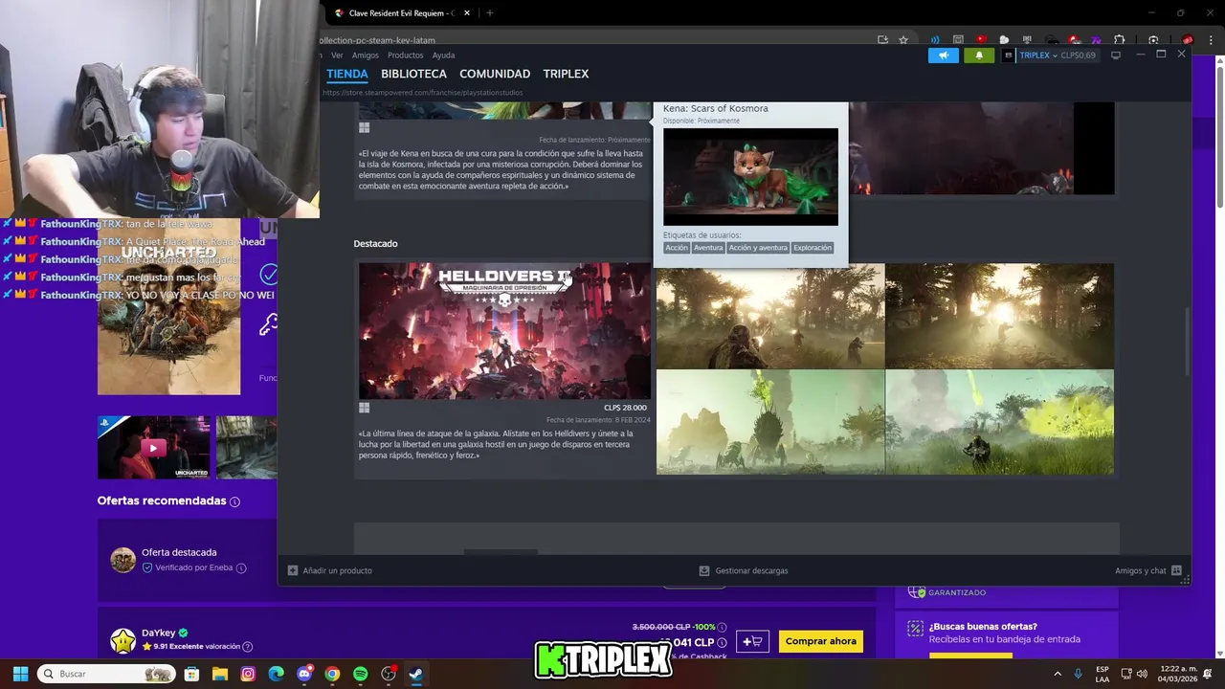The image size is (1225, 689).
Task: Show info for Ofertas recomendadas heading
Action: [234, 501]
